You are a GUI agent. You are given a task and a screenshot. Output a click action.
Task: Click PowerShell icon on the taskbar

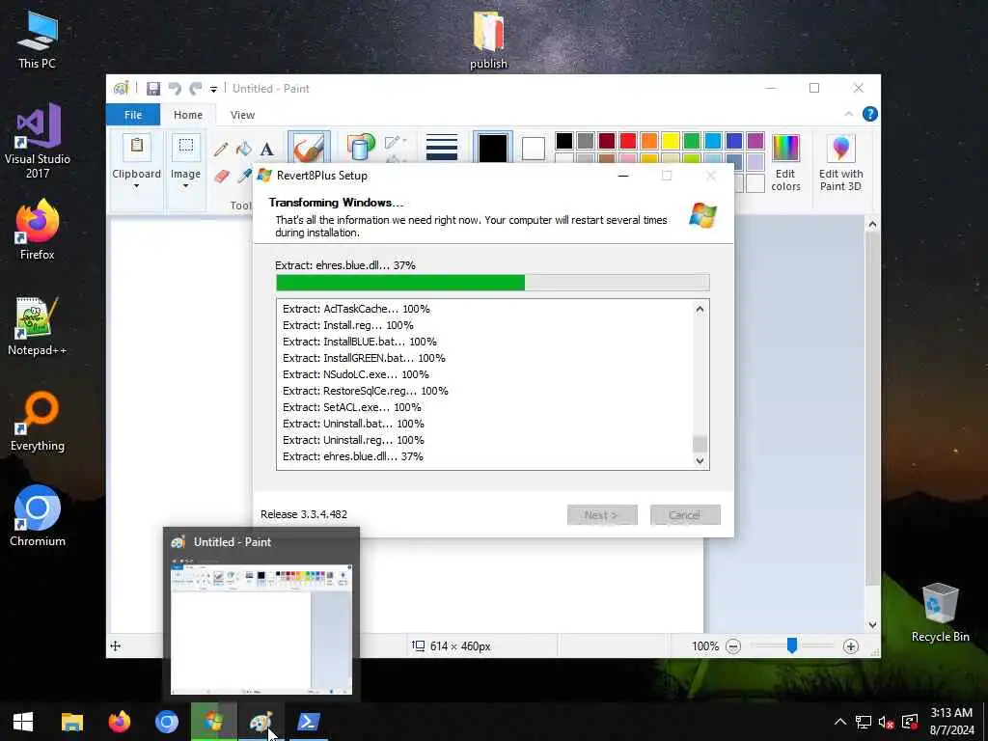tap(308, 722)
